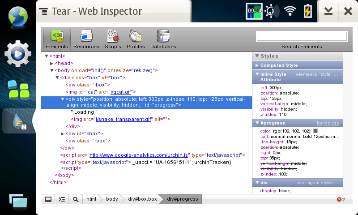This screenshot has height=215, width=358.
Task: Select the closing body tag
Action: click(64, 175)
